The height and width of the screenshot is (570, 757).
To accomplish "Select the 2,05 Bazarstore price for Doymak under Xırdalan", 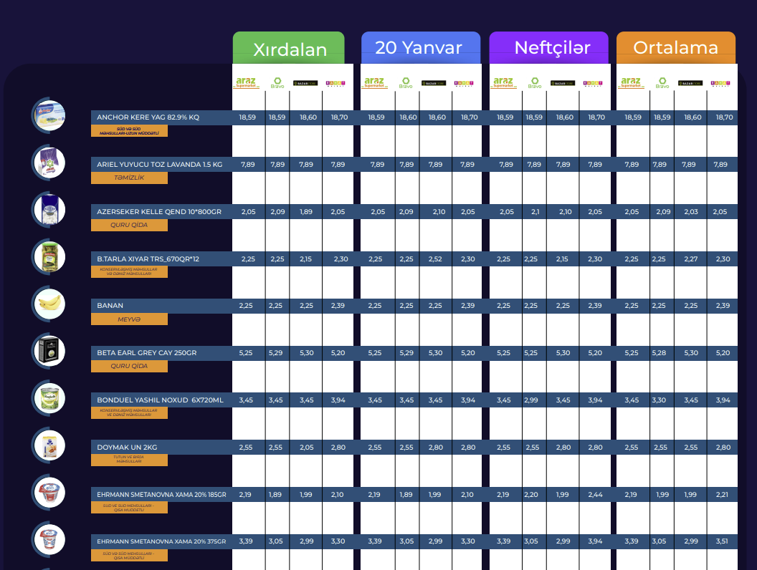I will tap(307, 448).
